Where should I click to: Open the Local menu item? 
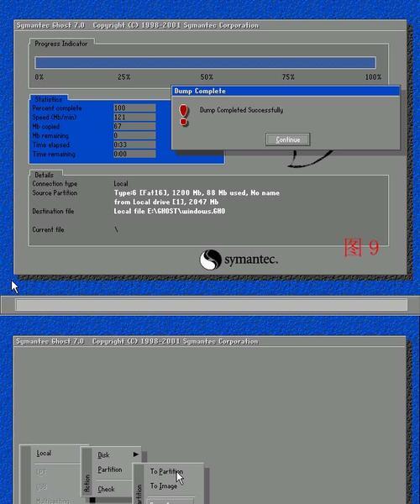pos(44,454)
